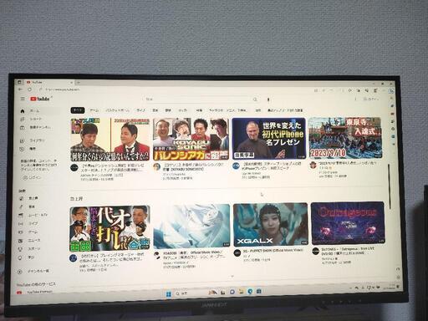Open the three-dot settings menu in YouTube header
The height and width of the screenshot is (321, 428).
pos(355,99)
